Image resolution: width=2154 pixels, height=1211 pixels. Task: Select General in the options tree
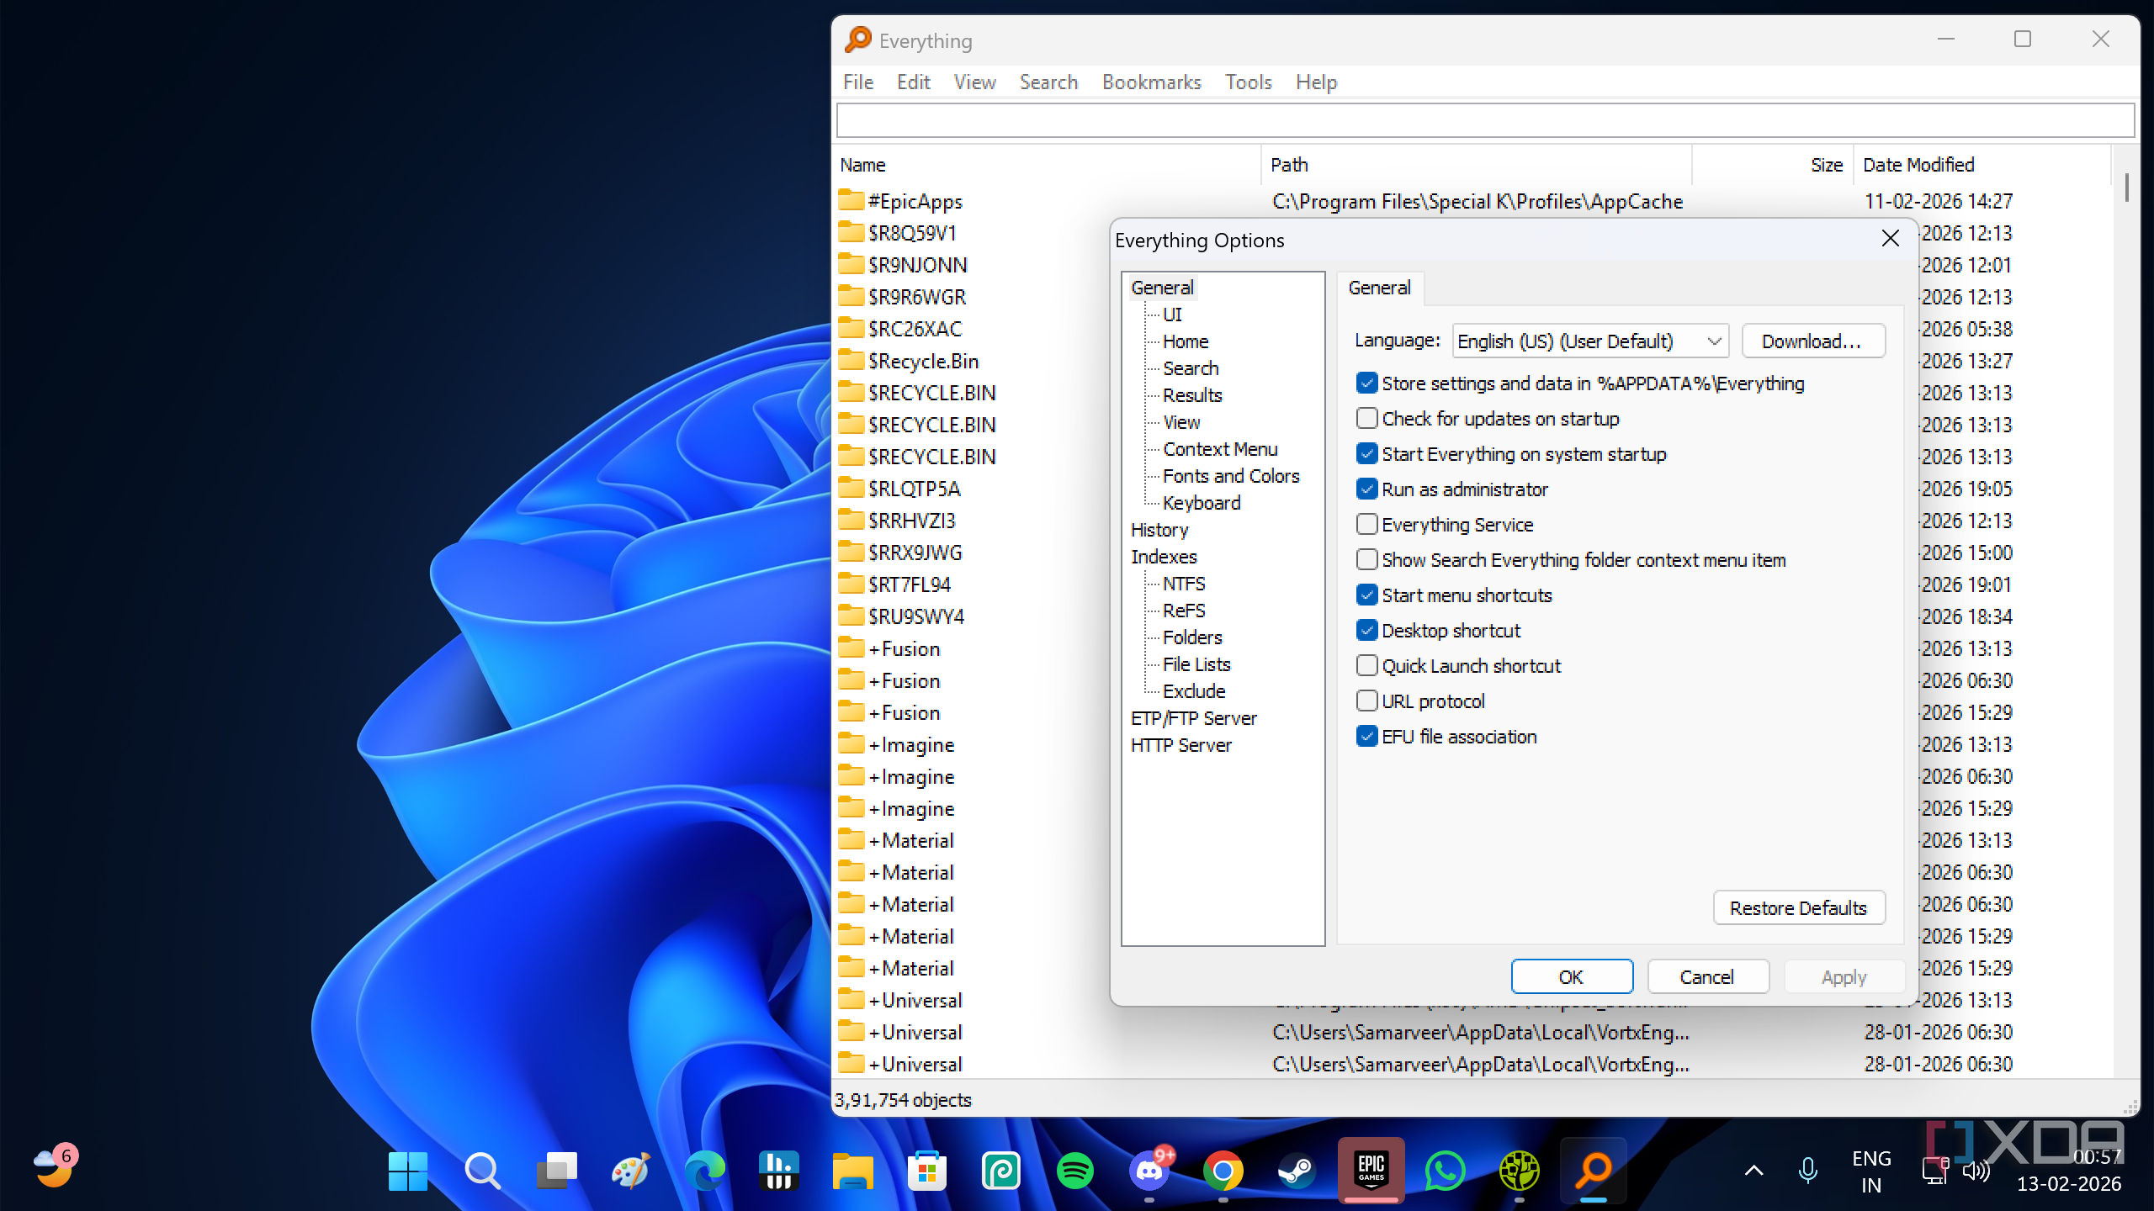pyautogui.click(x=1162, y=288)
